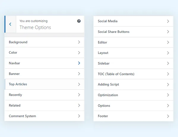Click the help question mark icon
This screenshot has height=137, width=178.
(x=79, y=21)
